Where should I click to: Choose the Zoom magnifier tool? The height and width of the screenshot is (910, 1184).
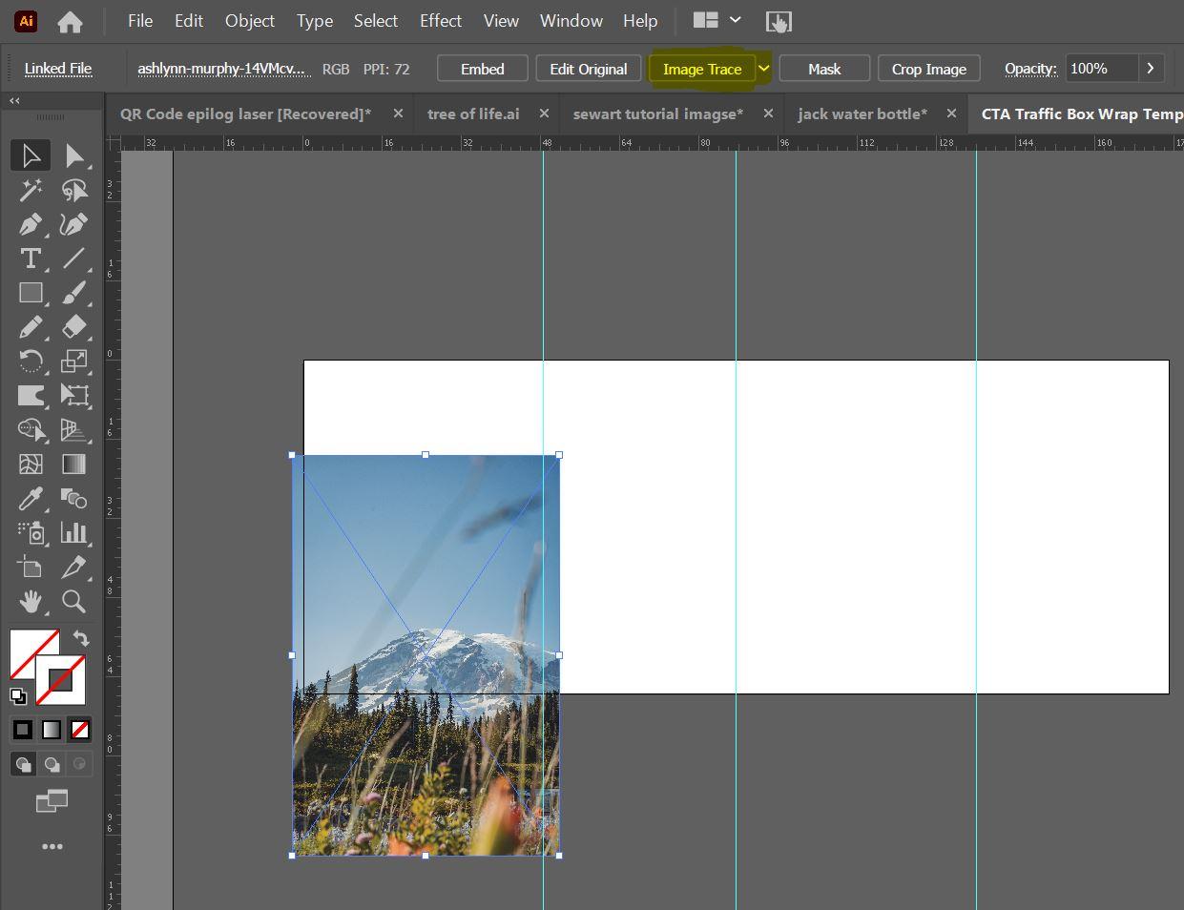[x=73, y=601]
